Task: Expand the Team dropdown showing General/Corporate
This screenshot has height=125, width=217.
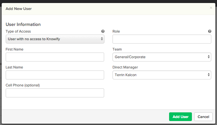Action: 162,57
